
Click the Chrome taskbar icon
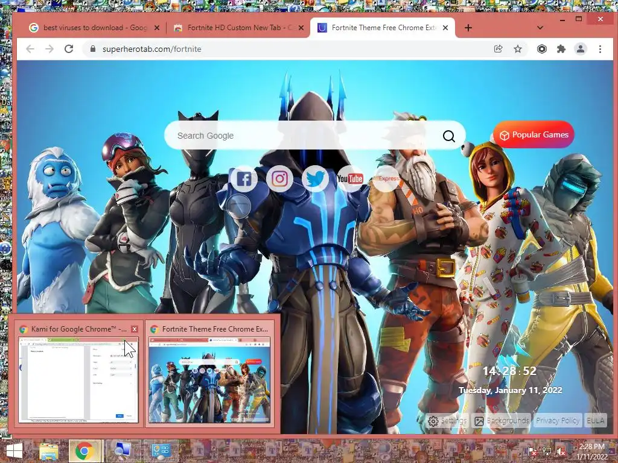point(85,451)
